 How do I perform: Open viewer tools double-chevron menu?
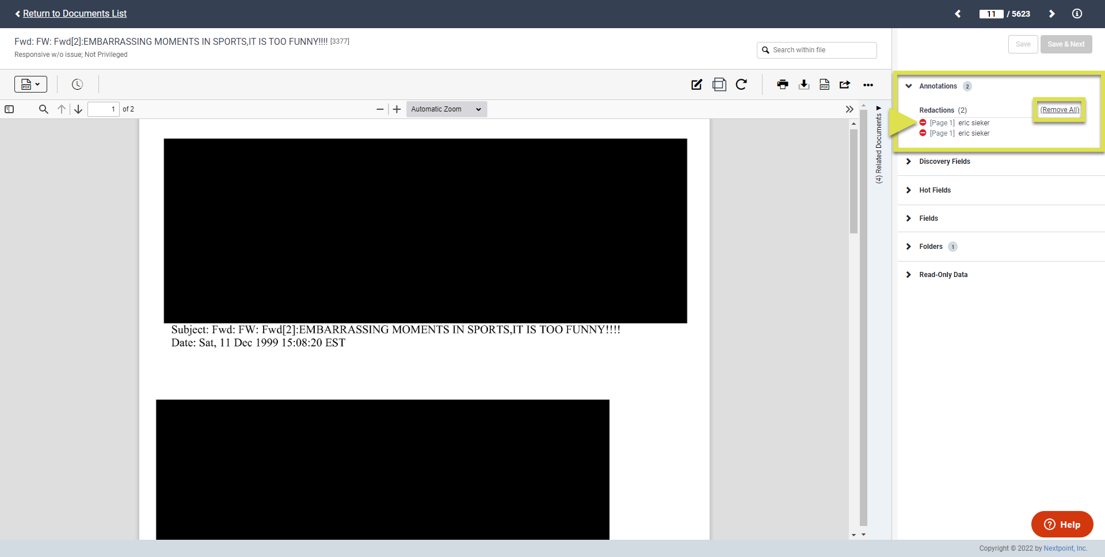(849, 109)
